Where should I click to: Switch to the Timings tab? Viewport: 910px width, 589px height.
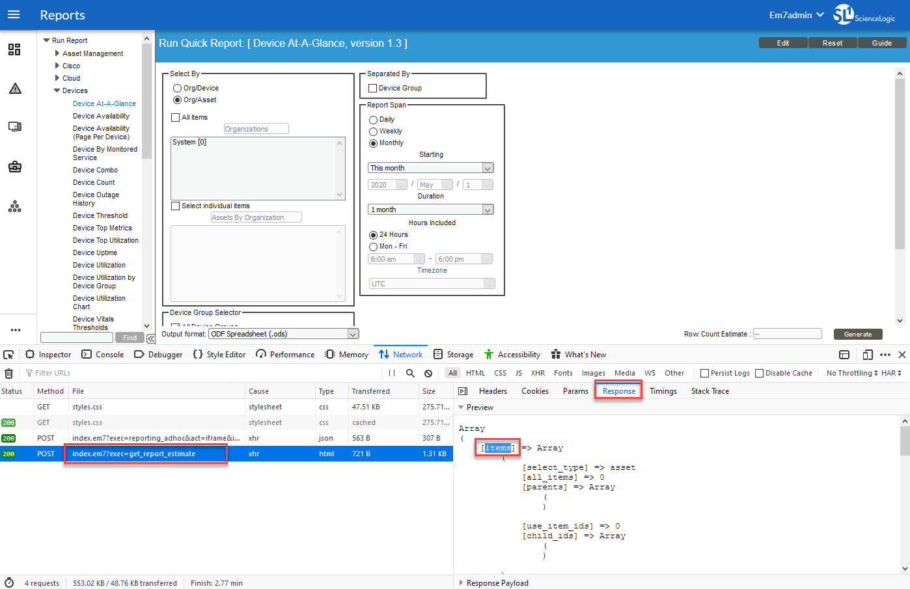click(x=663, y=391)
